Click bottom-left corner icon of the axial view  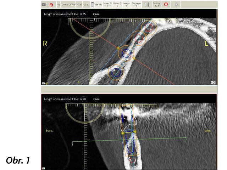pos(44,83)
